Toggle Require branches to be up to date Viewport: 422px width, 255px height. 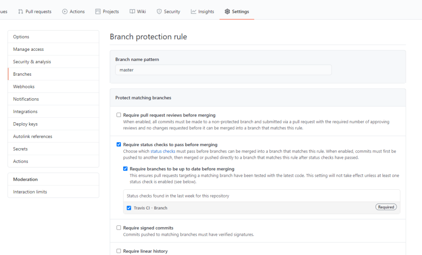point(125,169)
